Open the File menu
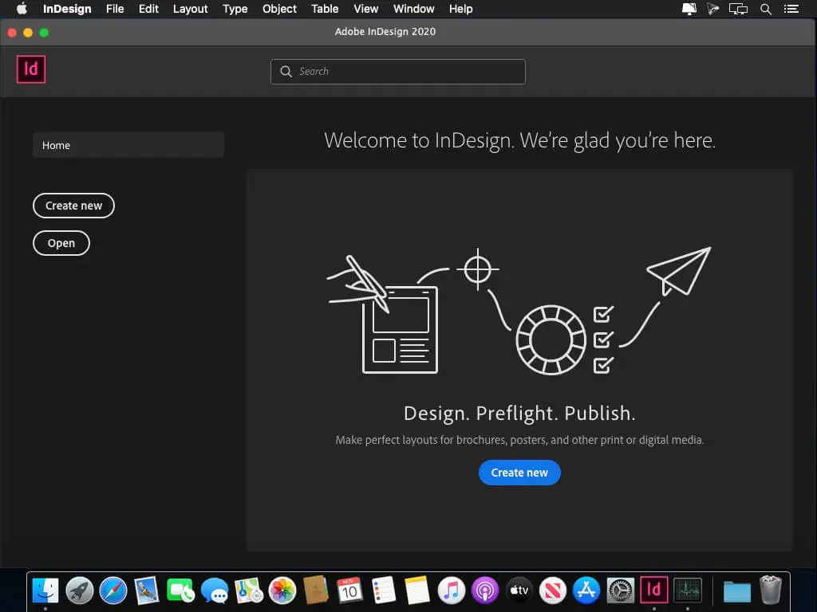Screen dimensions: 817x612 (x=115, y=10)
